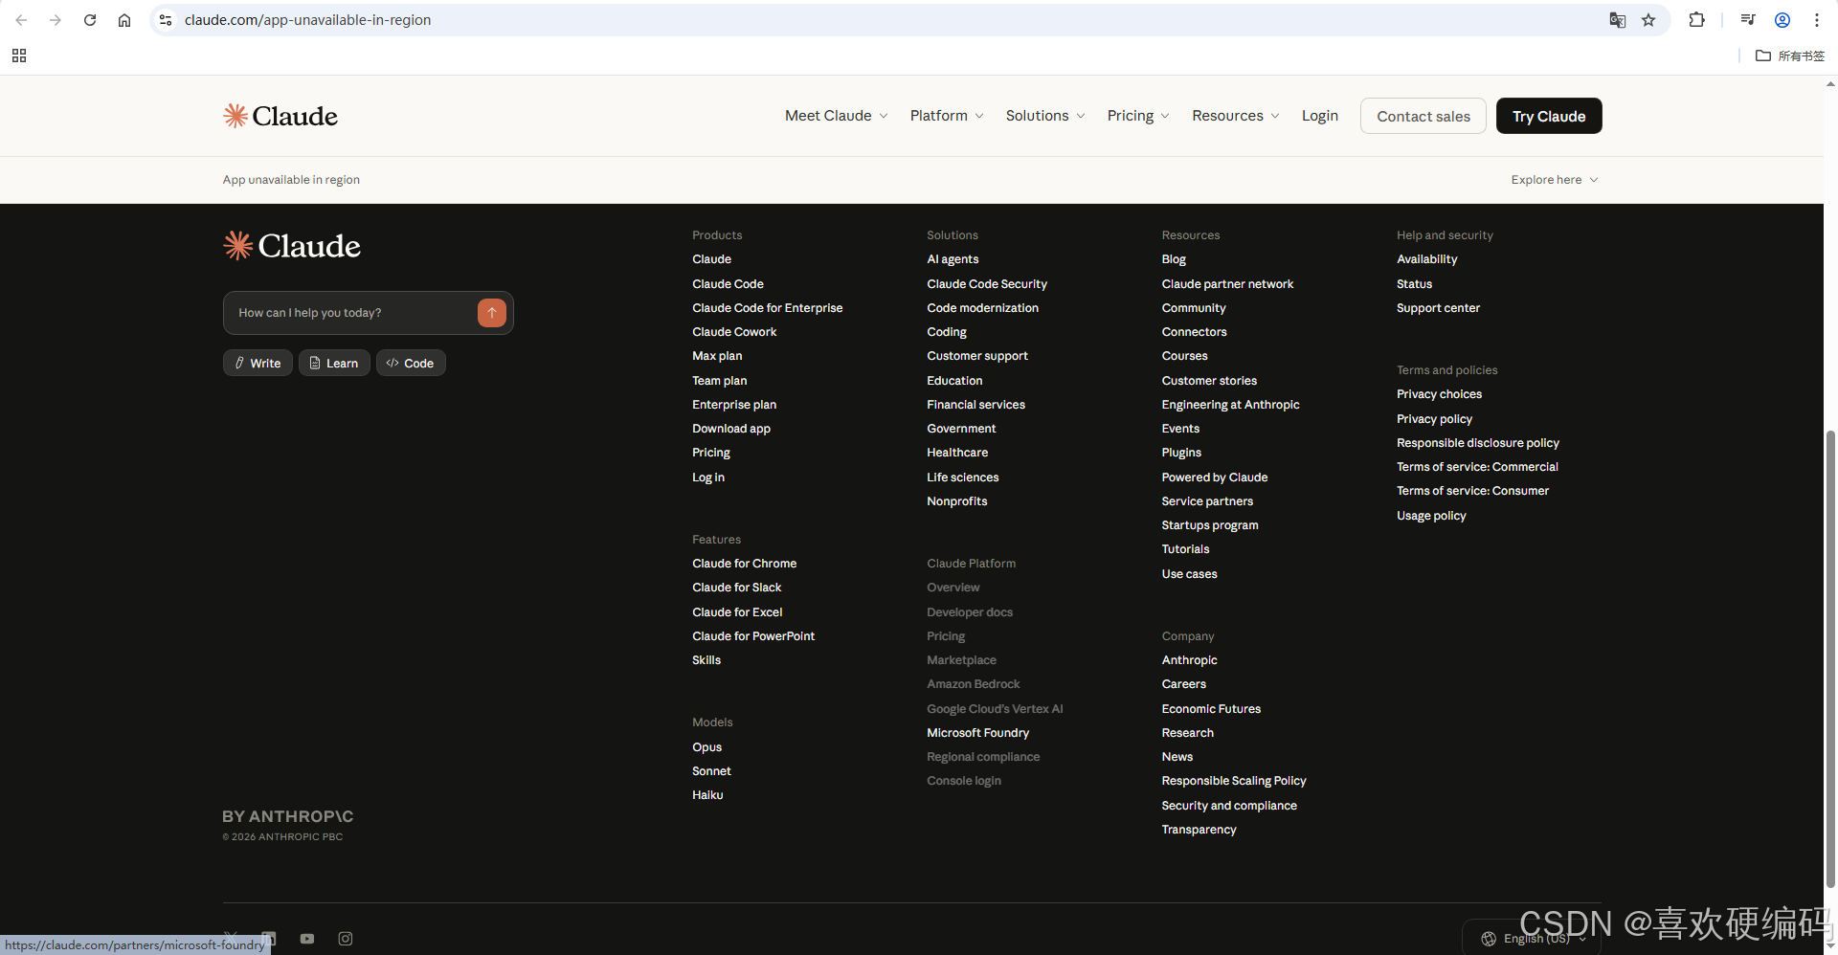Open the Opus model link
1838x955 pixels.
coord(706,747)
